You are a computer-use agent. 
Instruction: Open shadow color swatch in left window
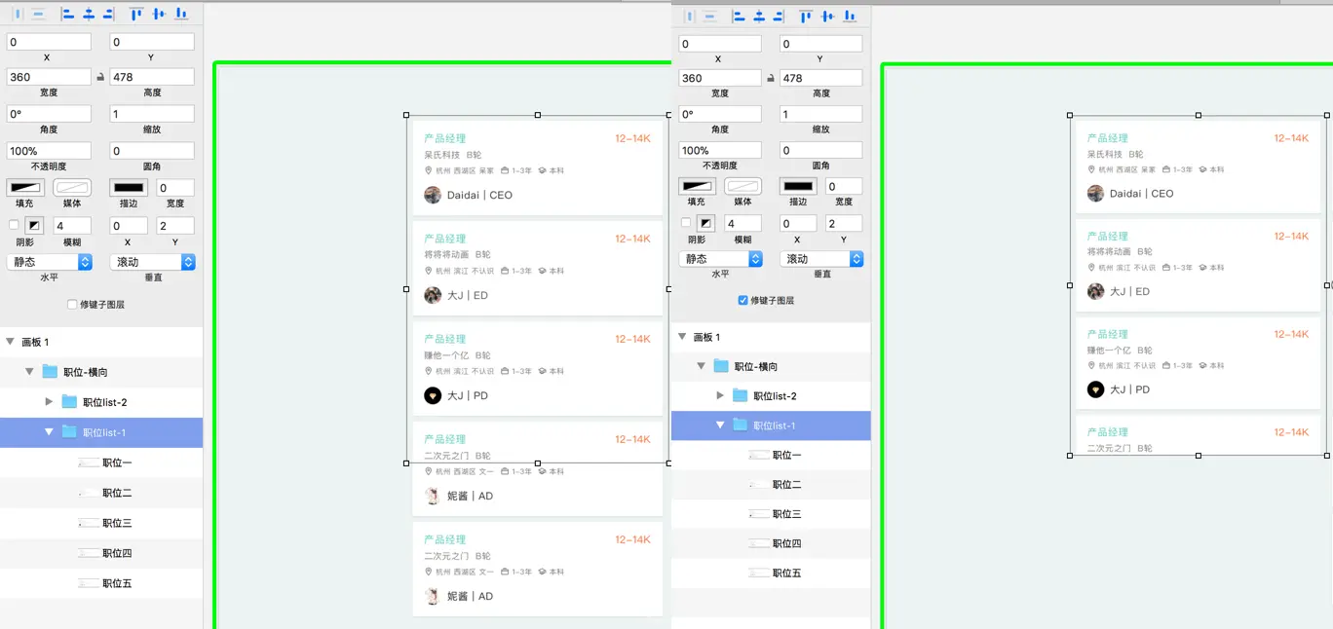point(34,225)
